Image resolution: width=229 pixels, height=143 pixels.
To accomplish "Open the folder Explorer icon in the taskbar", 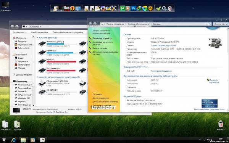I will [x=23, y=140].
